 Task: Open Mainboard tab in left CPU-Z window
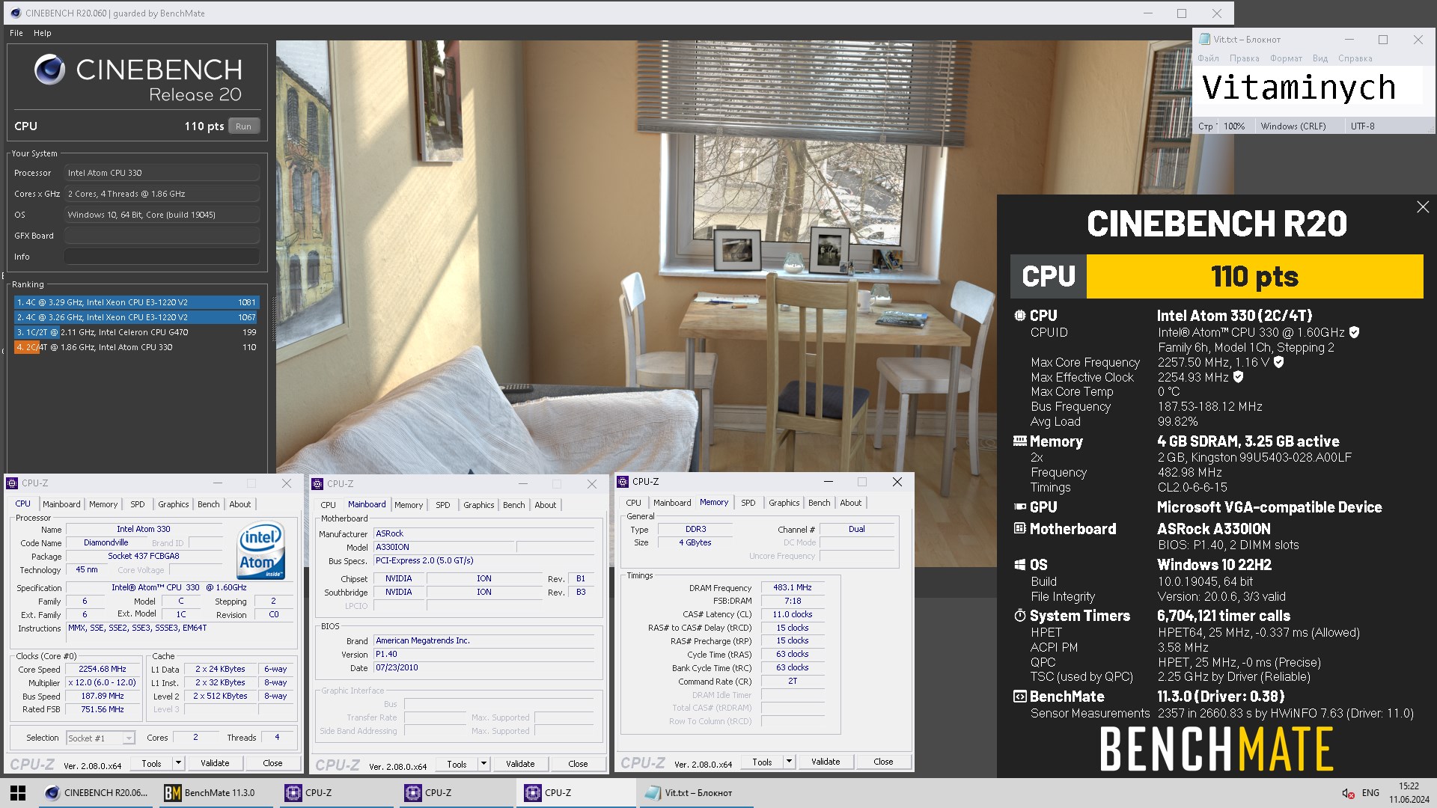tap(61, 504)
